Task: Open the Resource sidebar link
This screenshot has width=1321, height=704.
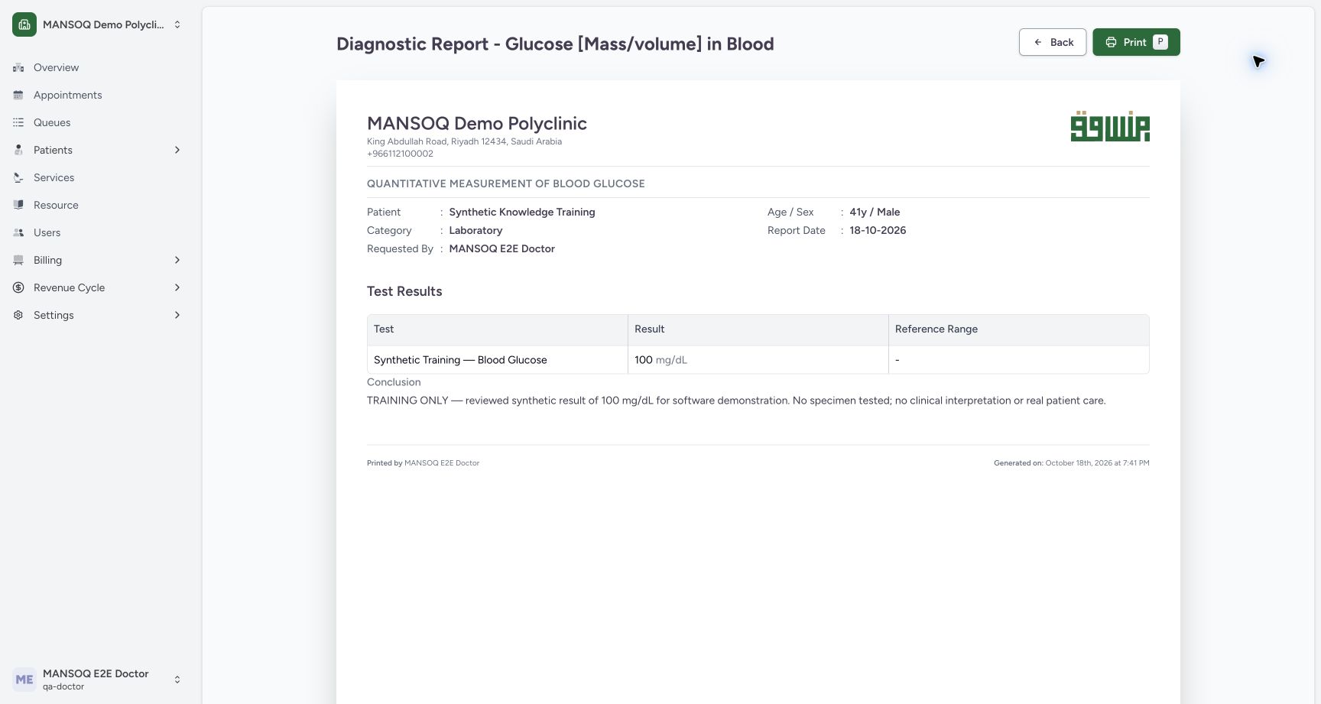Action: click(98, 205)
